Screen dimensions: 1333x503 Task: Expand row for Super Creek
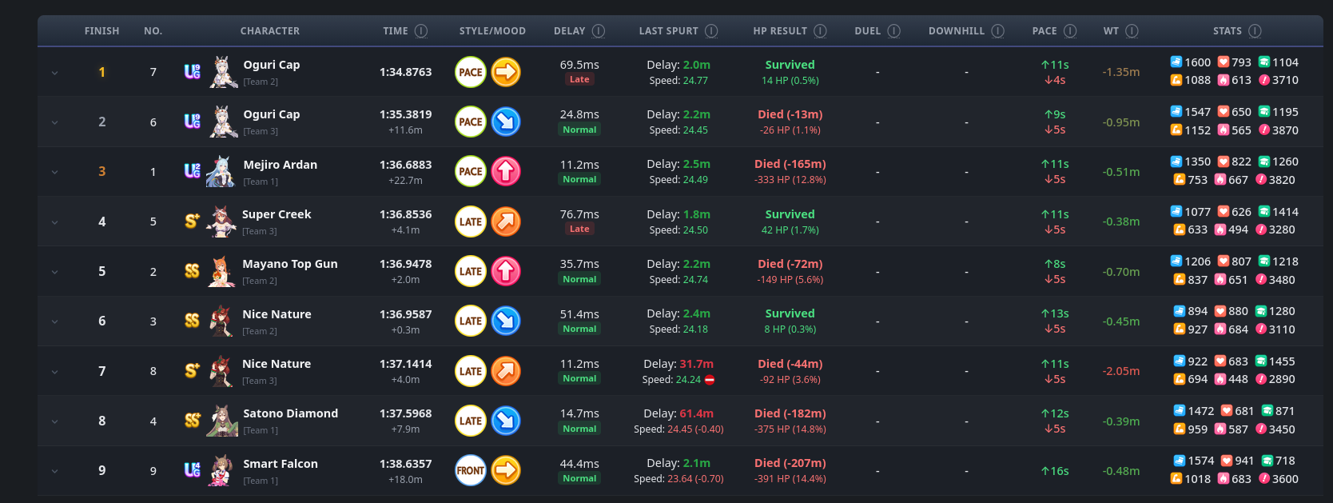(54, 222)
